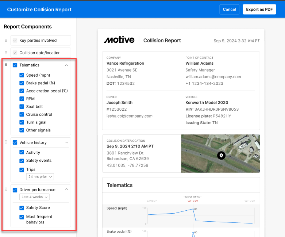Click Export as PDF button
The height and width of the screenshot is (237, 285).
click(x=259, y=9)
